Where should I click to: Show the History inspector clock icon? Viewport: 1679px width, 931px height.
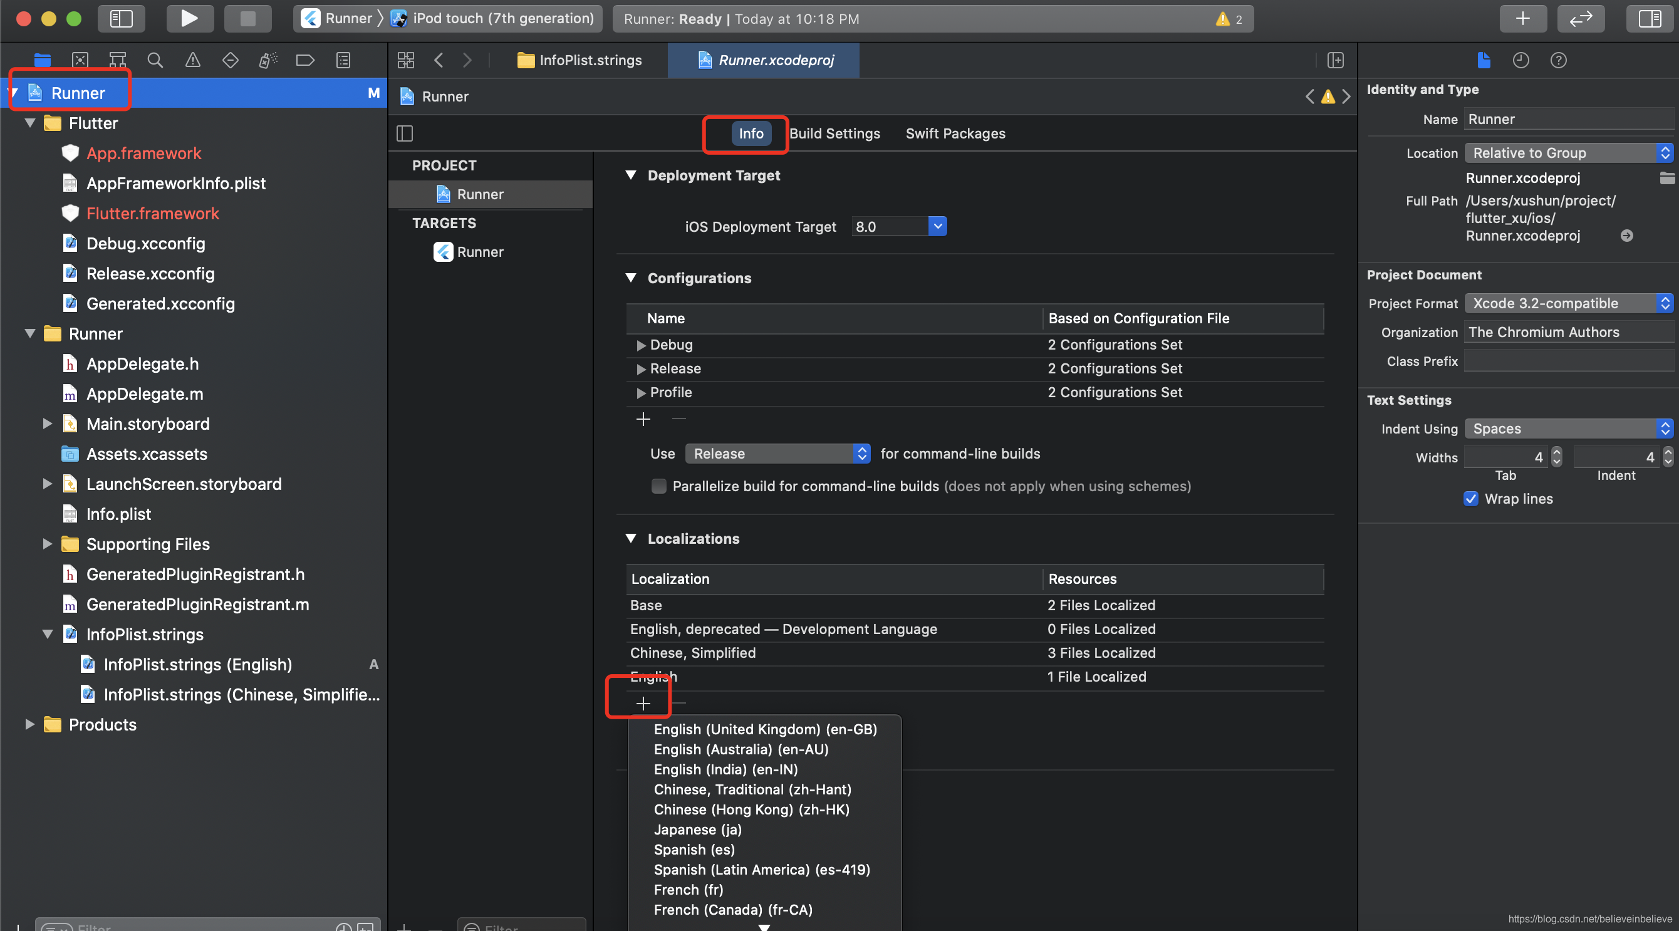tap(1520, 60)
